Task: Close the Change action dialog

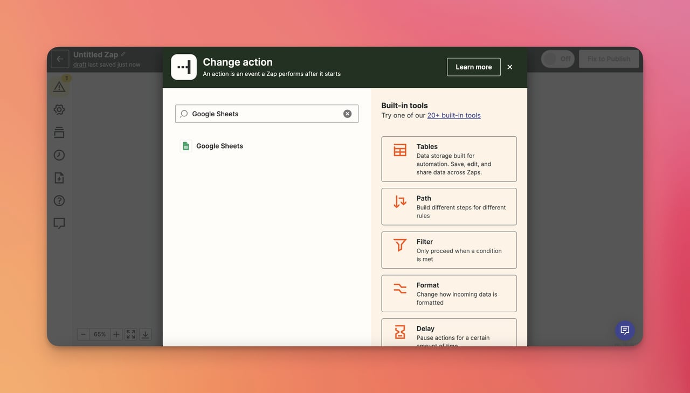Action: pyautogui.click(x=510, y=67)
